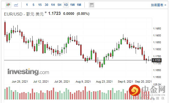169x103 pixels.
Task: Select the candlestick chart type icon
Action: (8, 5)
